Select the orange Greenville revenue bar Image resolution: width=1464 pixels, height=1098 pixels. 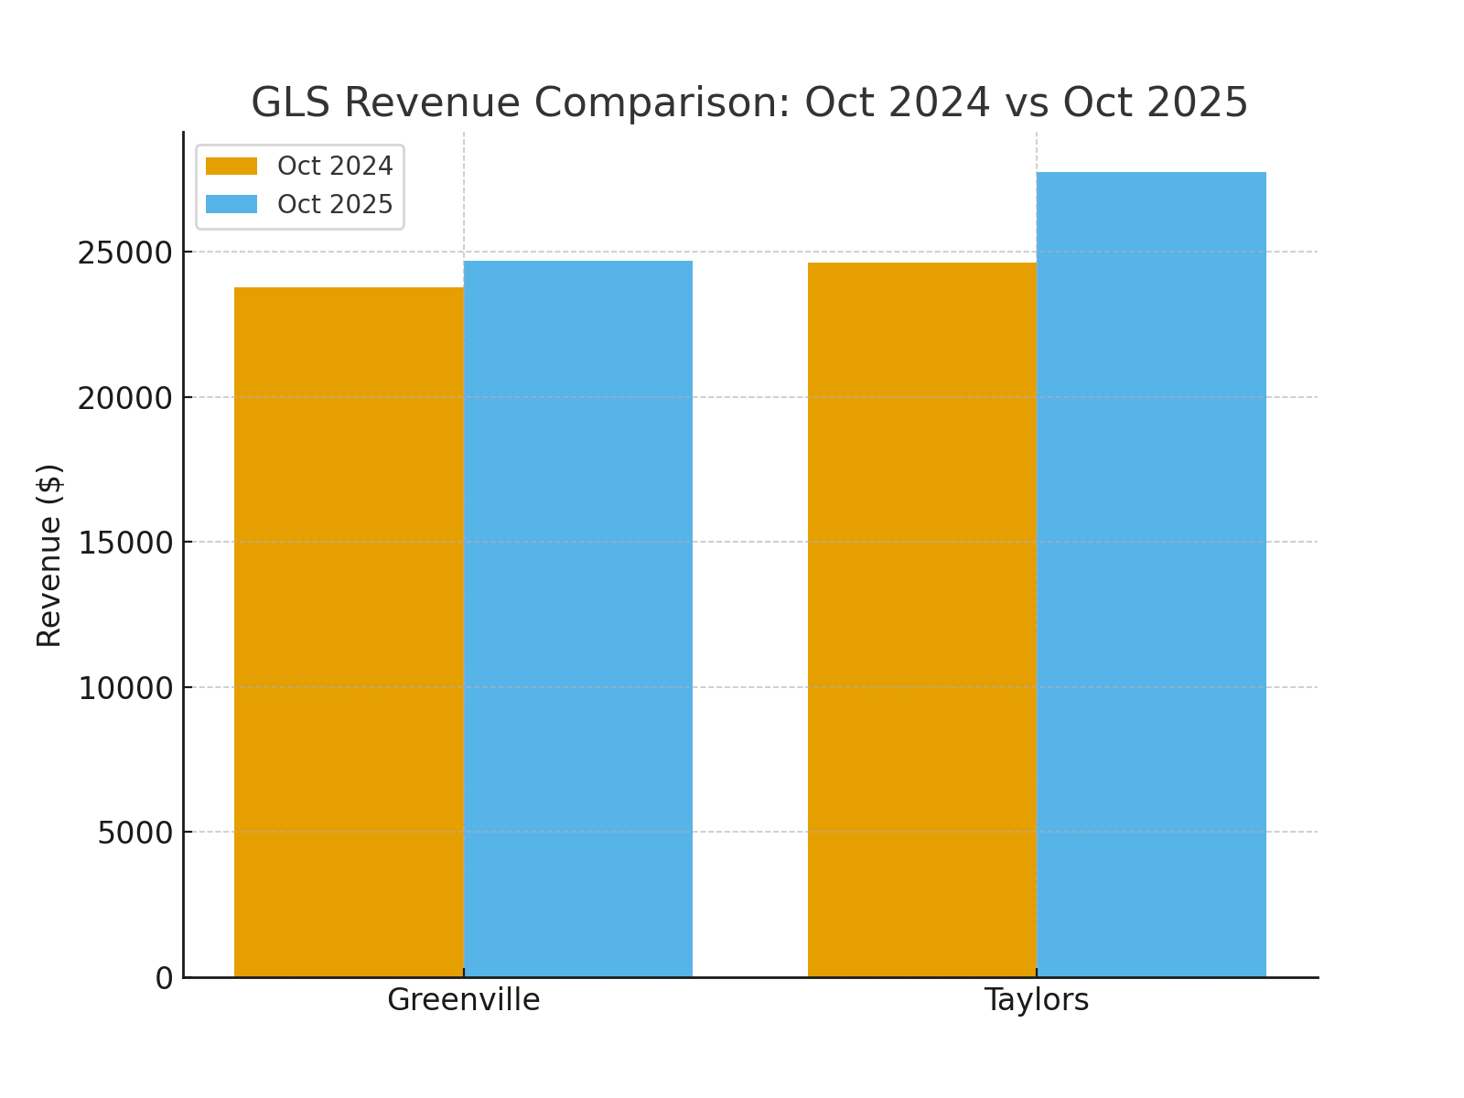pyautogui.click(x=348, y=631)
